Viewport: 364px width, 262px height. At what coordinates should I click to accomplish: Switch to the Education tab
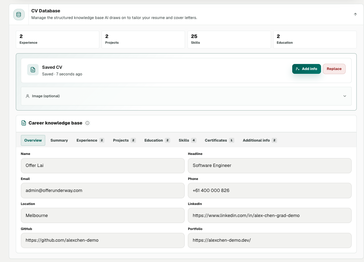click(x=157, y=140)
